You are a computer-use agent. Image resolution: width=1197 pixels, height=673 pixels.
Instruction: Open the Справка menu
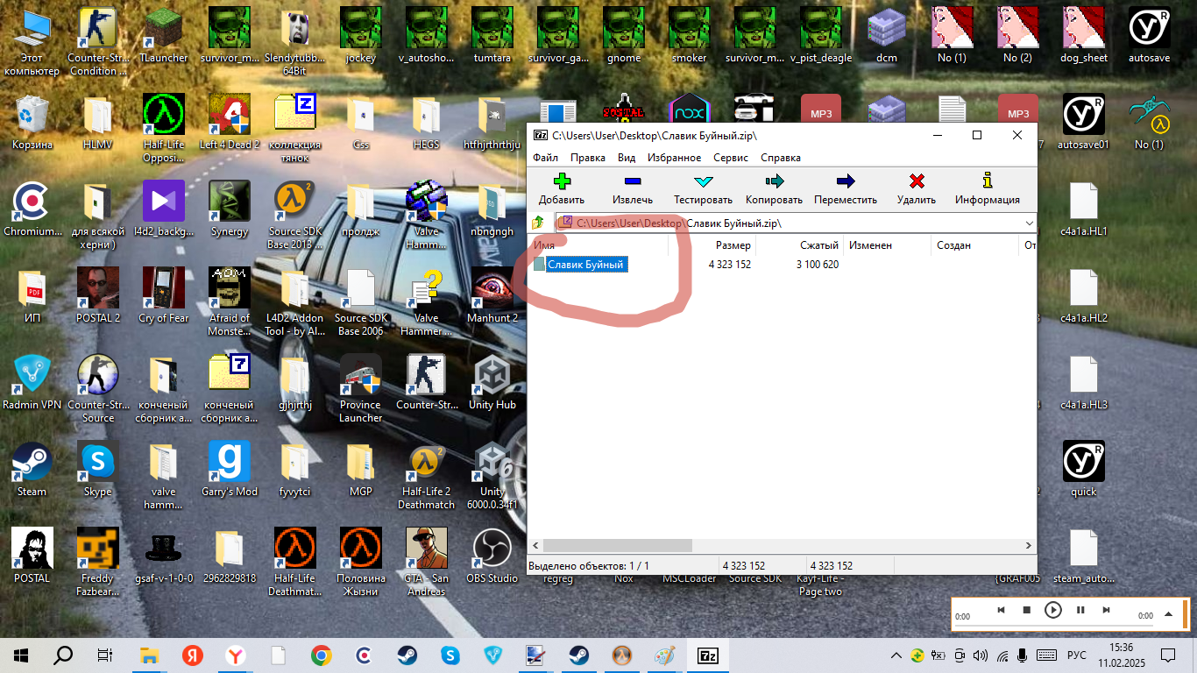[781, 158]
